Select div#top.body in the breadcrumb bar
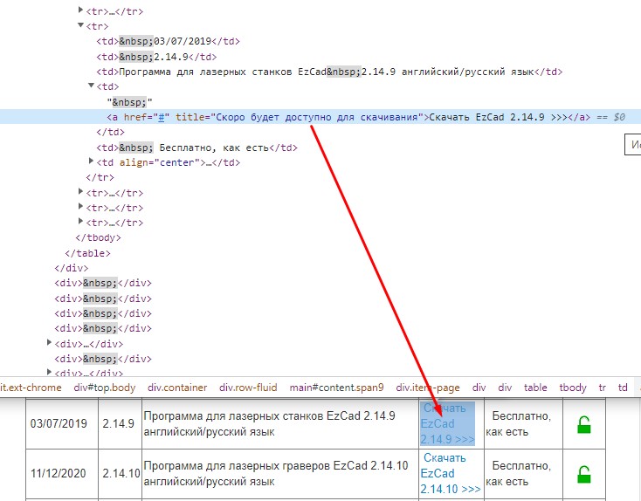641x501 pixels. point(104,388)
